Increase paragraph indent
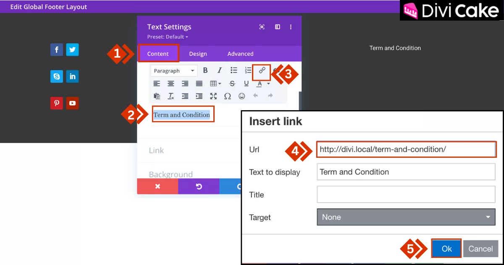The width and height of the screenshot is (504, 265). tap(199, 96)
